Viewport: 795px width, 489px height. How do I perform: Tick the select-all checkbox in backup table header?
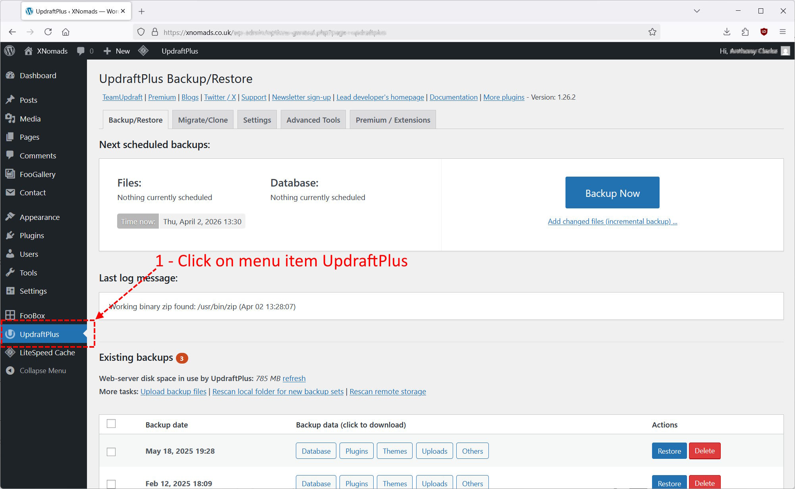tap(111, 424)
